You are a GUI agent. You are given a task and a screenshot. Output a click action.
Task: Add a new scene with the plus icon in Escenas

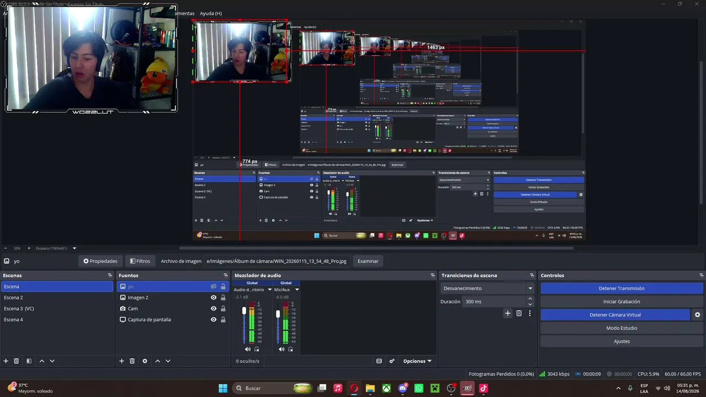point(6,361)
